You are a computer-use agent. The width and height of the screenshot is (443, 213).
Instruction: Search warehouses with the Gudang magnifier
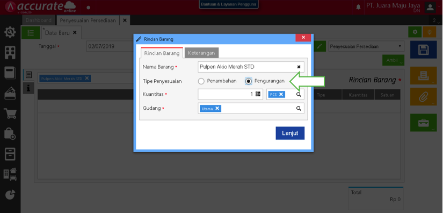click(x=299, y=108)
